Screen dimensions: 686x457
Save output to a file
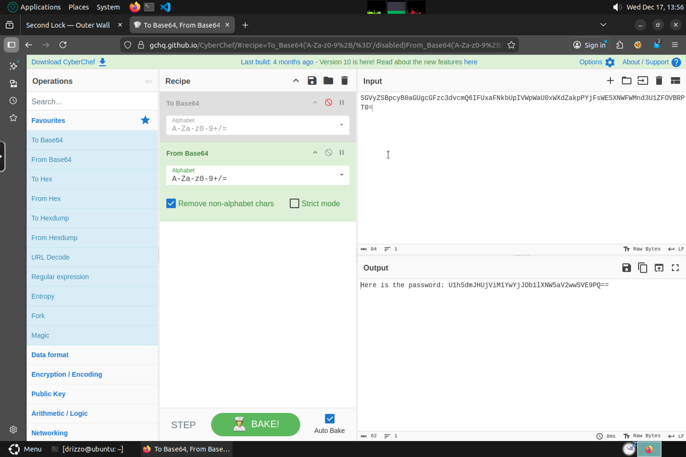click(x=626, y=268)
